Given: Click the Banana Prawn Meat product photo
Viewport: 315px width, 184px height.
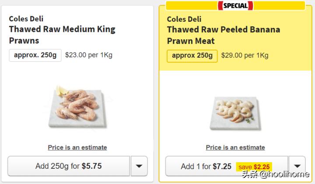Looking at the screenshot, I should pyautogui.click(x=235, y=112).
